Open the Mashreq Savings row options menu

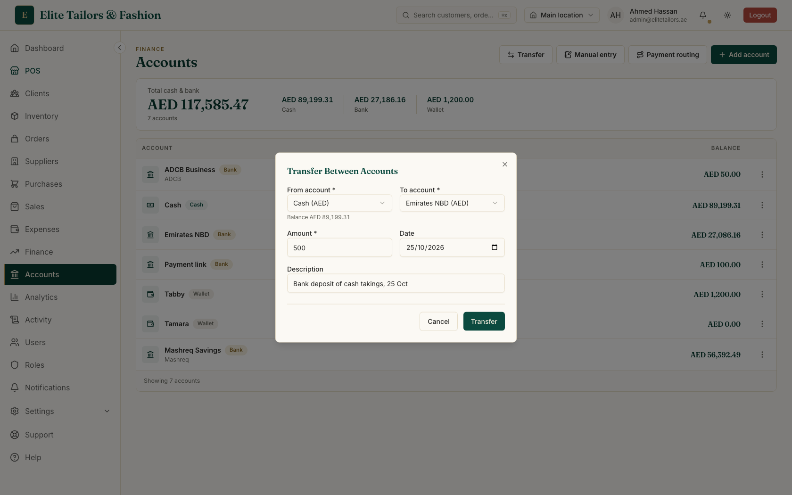(762, 355)
